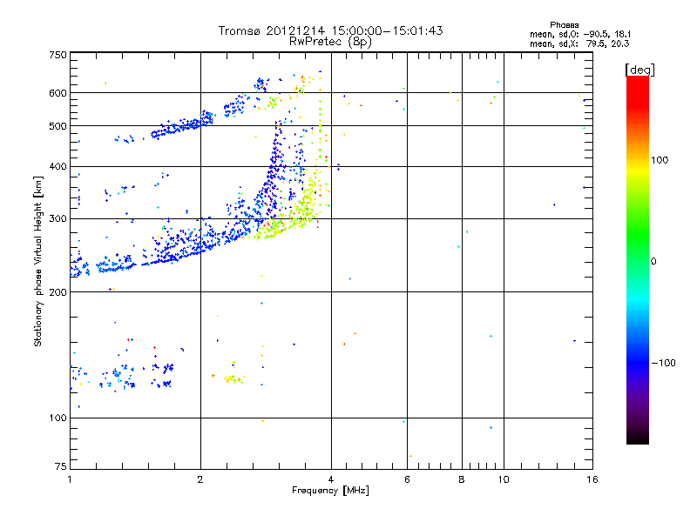
Task: Click the '[deg]' colorbar unit label
Action: (639, 70)
